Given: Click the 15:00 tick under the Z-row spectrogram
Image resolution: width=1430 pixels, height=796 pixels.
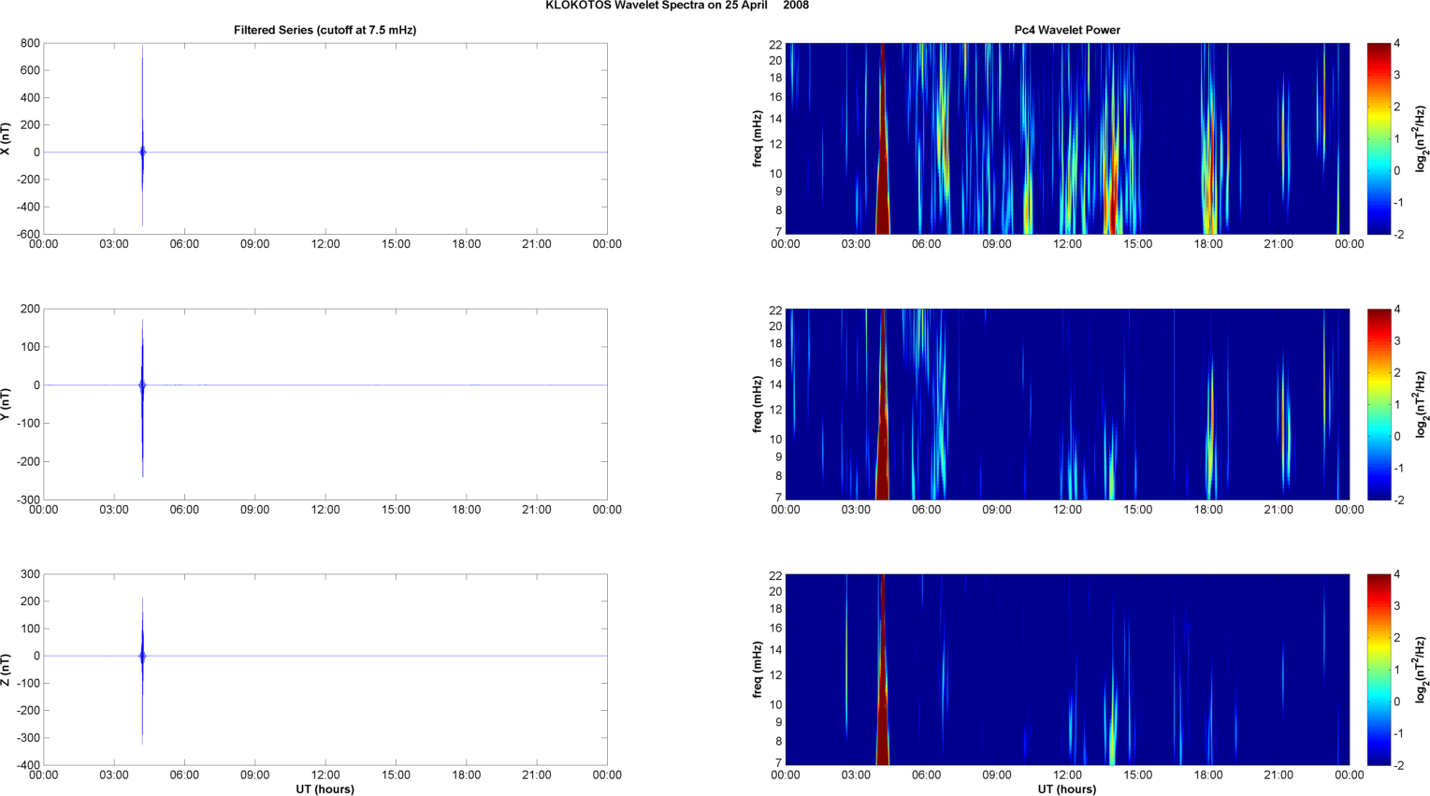Looking at the screenshot, I should (1138, 775).
